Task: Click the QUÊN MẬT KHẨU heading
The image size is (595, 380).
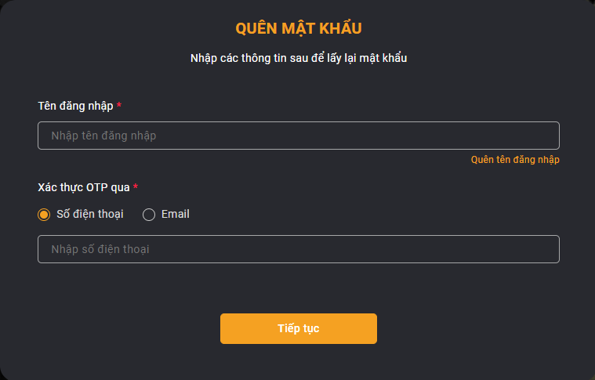Action: (x=299, y=28)
